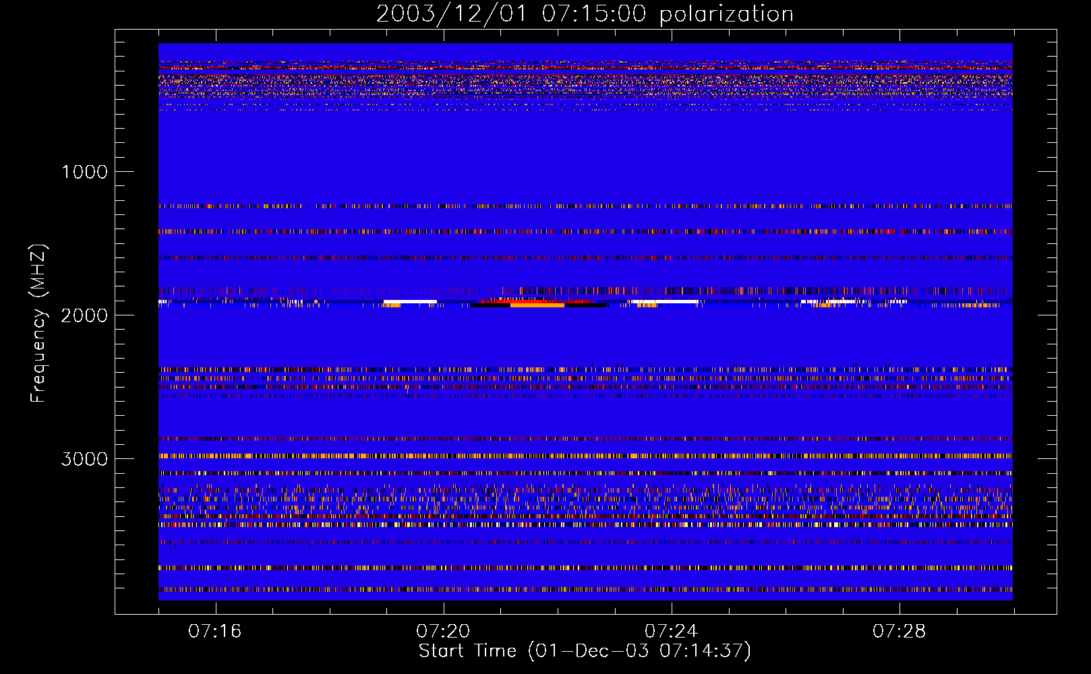This screenshot has height=674, width=1091.
Task: Select the 3000 frequency axis label
Action: [84, 459]
